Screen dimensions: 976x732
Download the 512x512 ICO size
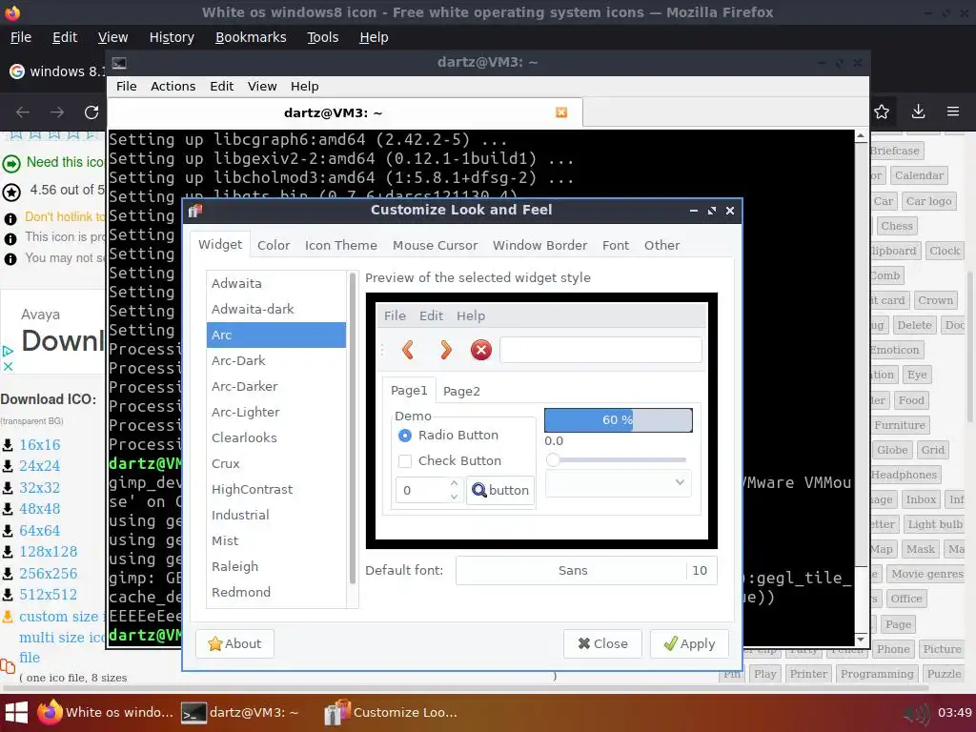pyautogui.click(x=49, y=595)
